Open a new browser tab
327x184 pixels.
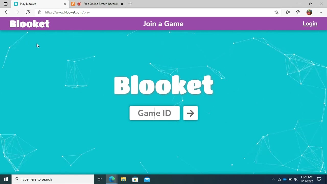point(130,4)
